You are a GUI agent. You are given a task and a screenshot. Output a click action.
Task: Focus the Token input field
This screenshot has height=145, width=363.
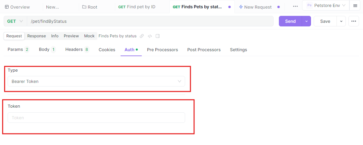pyautogui.click(x=96, y=118)
